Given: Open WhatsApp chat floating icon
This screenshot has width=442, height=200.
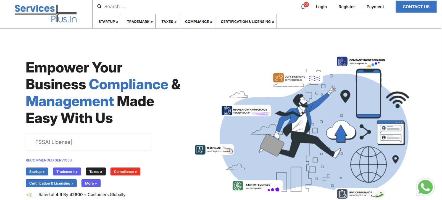Looking at the screenshot, I should (x=425, y=187).
